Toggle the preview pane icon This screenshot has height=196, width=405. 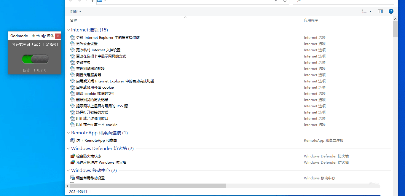click(x=380, y=11)
